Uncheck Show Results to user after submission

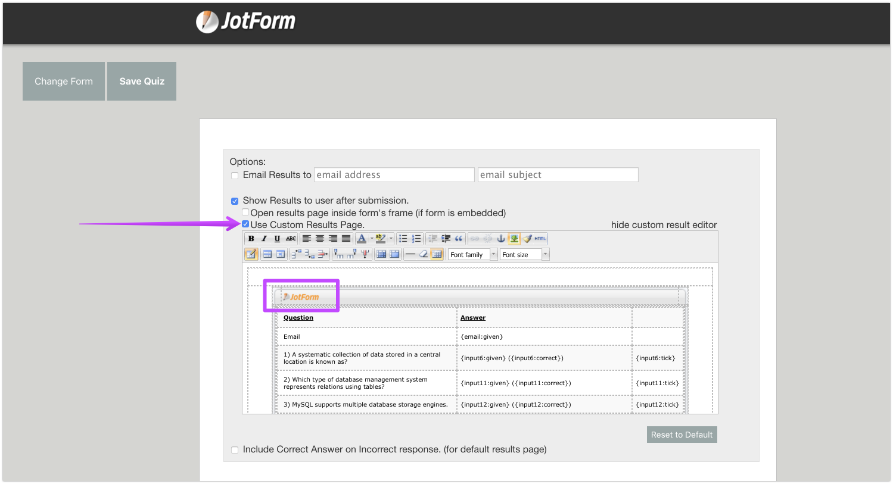[x=235, y=201]
